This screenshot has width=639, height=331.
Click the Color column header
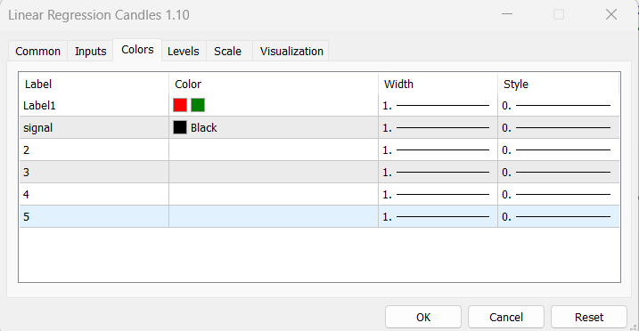coord(274,84)
